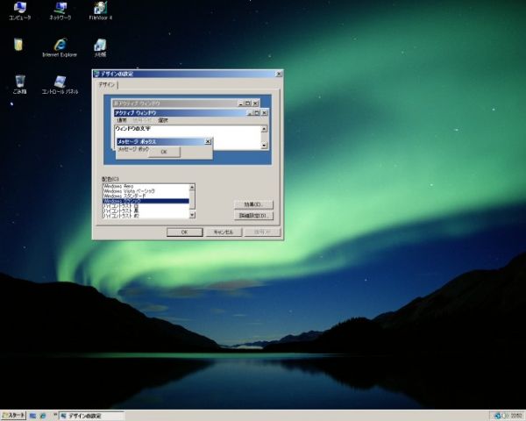The width and height of the screenshot is (526, 421).
Task: Open the ネットワーク desktop icon
Action: 60,9
